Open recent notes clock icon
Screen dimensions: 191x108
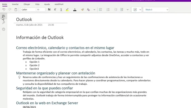pyautogui.click(x=4, y=29)
